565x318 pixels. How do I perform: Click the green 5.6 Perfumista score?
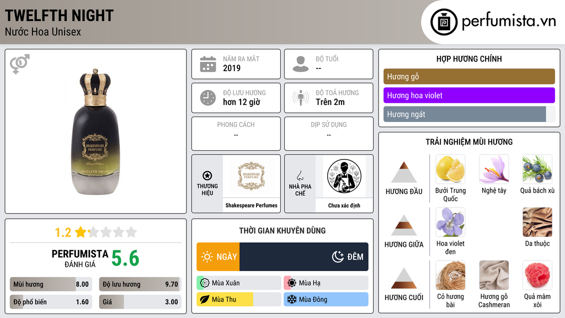[x=125, y=258]
